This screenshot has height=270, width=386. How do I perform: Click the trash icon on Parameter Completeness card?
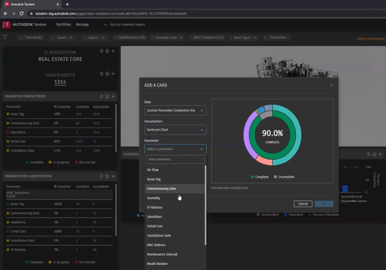[102, 96]
